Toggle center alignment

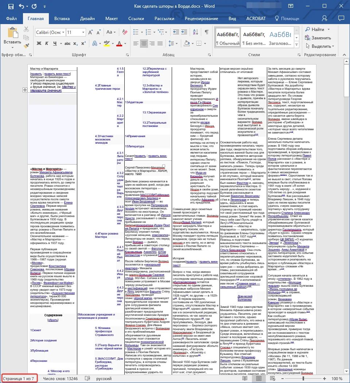144,43
